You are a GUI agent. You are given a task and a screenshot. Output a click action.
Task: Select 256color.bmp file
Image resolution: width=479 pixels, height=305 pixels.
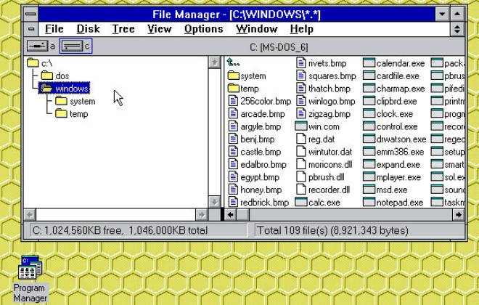coord(260,101)
